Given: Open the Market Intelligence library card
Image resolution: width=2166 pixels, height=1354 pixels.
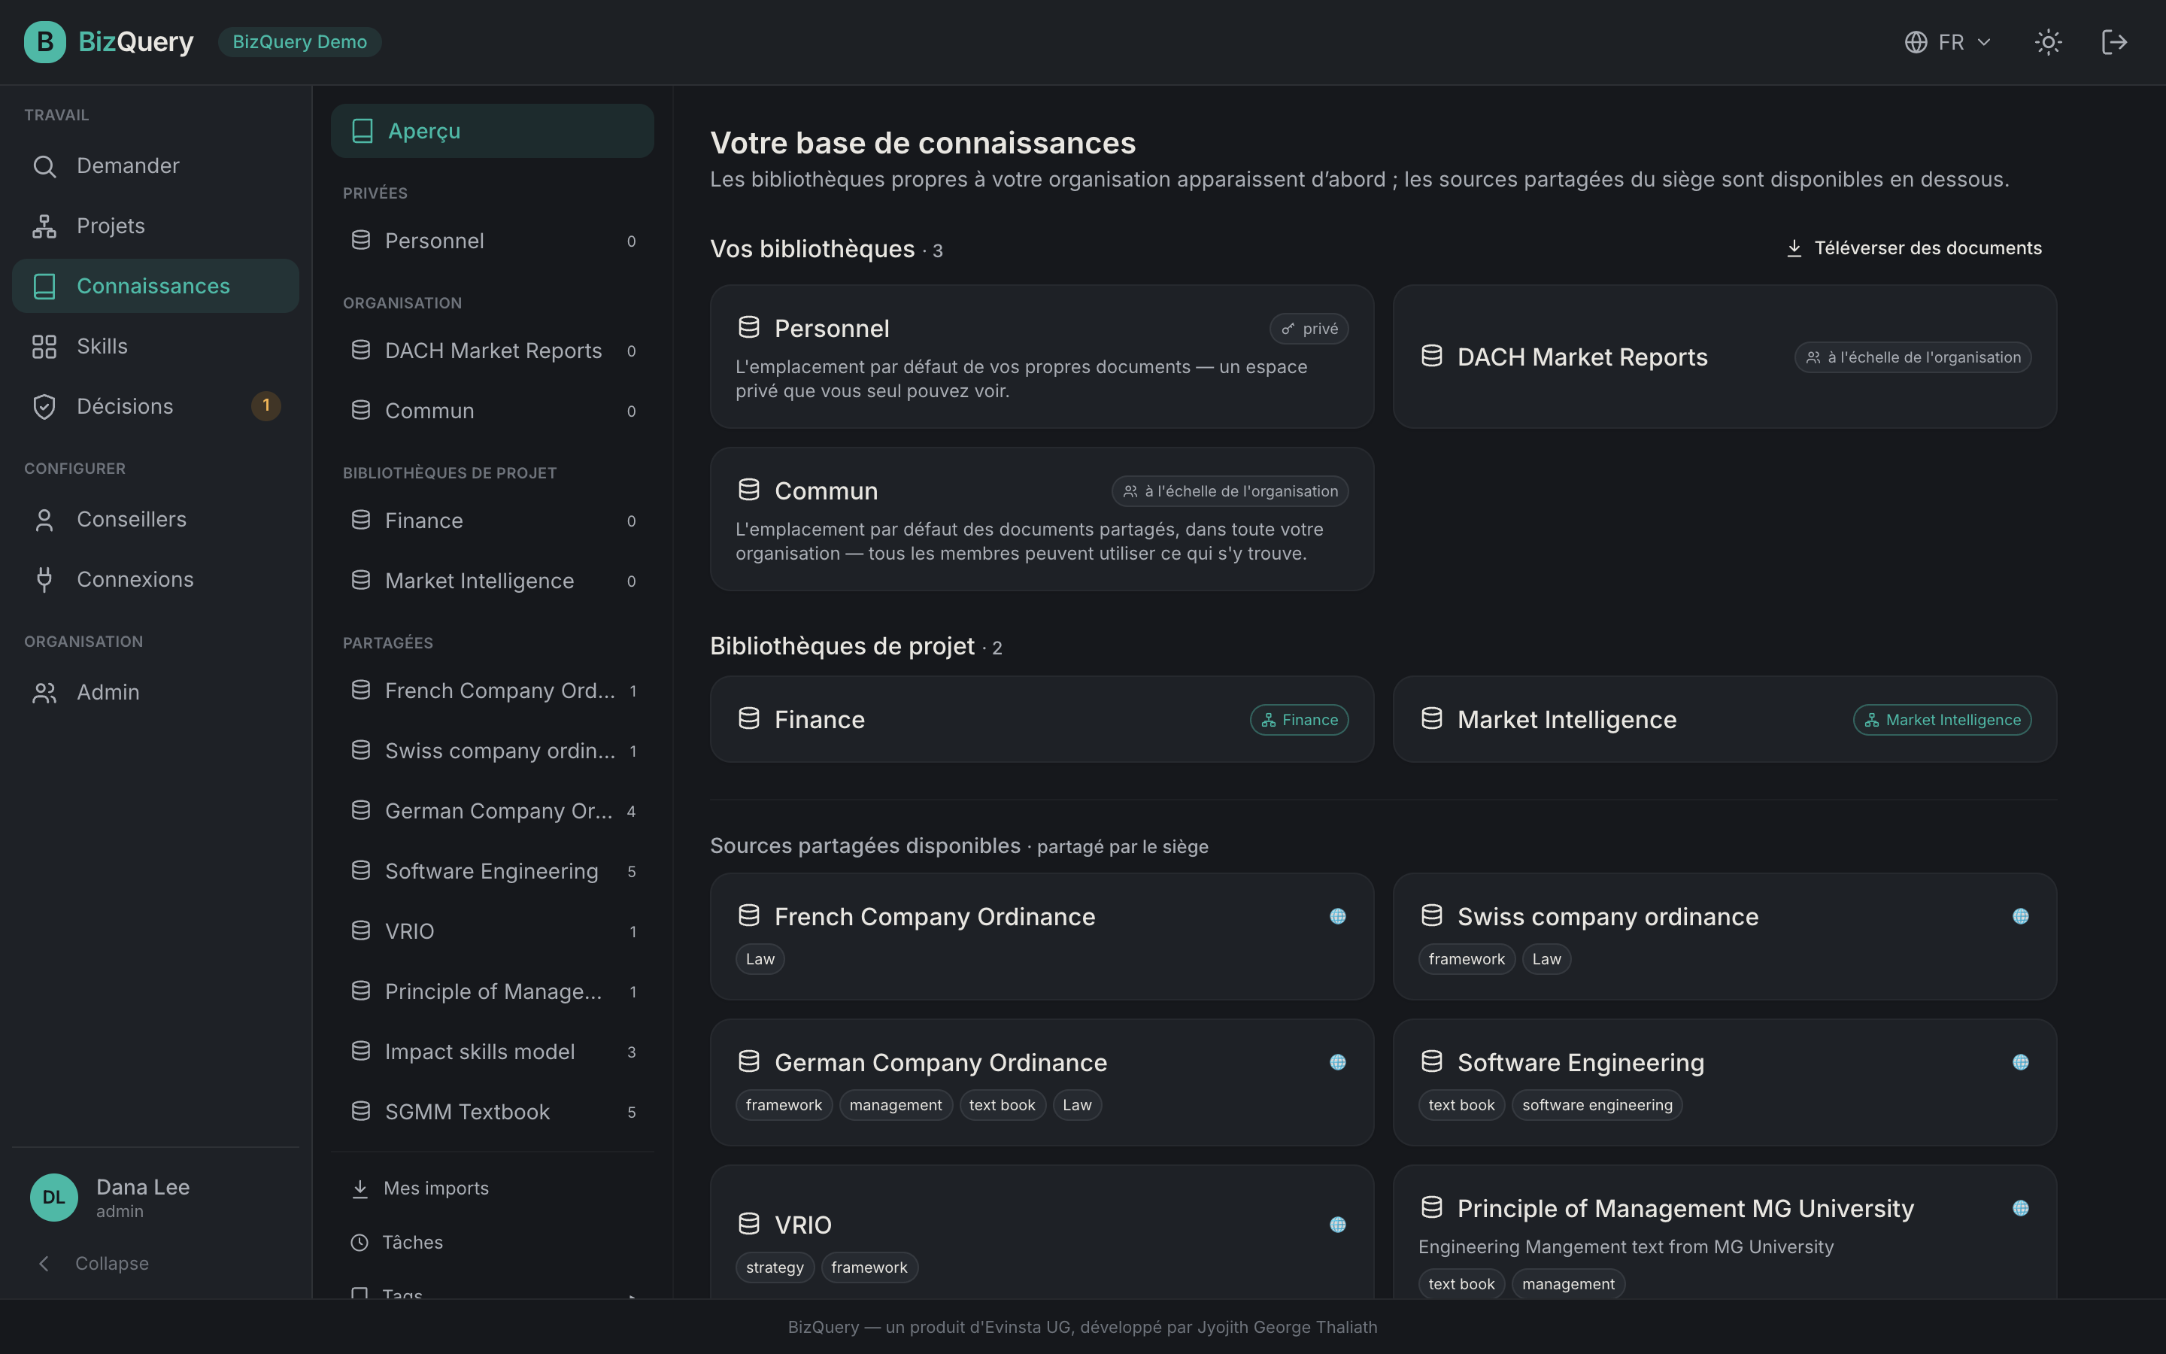Looking at the screenshot, I should 1724,719.
